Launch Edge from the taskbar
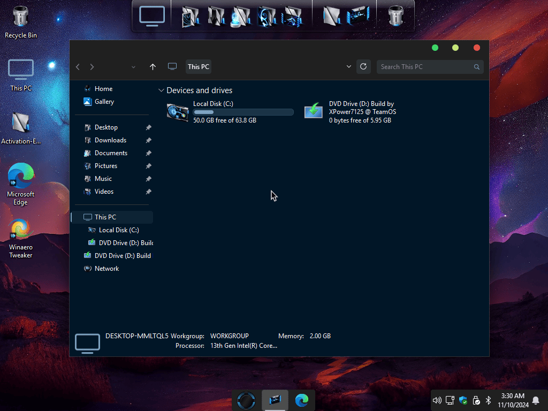The image size is (548, 411). click(x=302, y=400)
